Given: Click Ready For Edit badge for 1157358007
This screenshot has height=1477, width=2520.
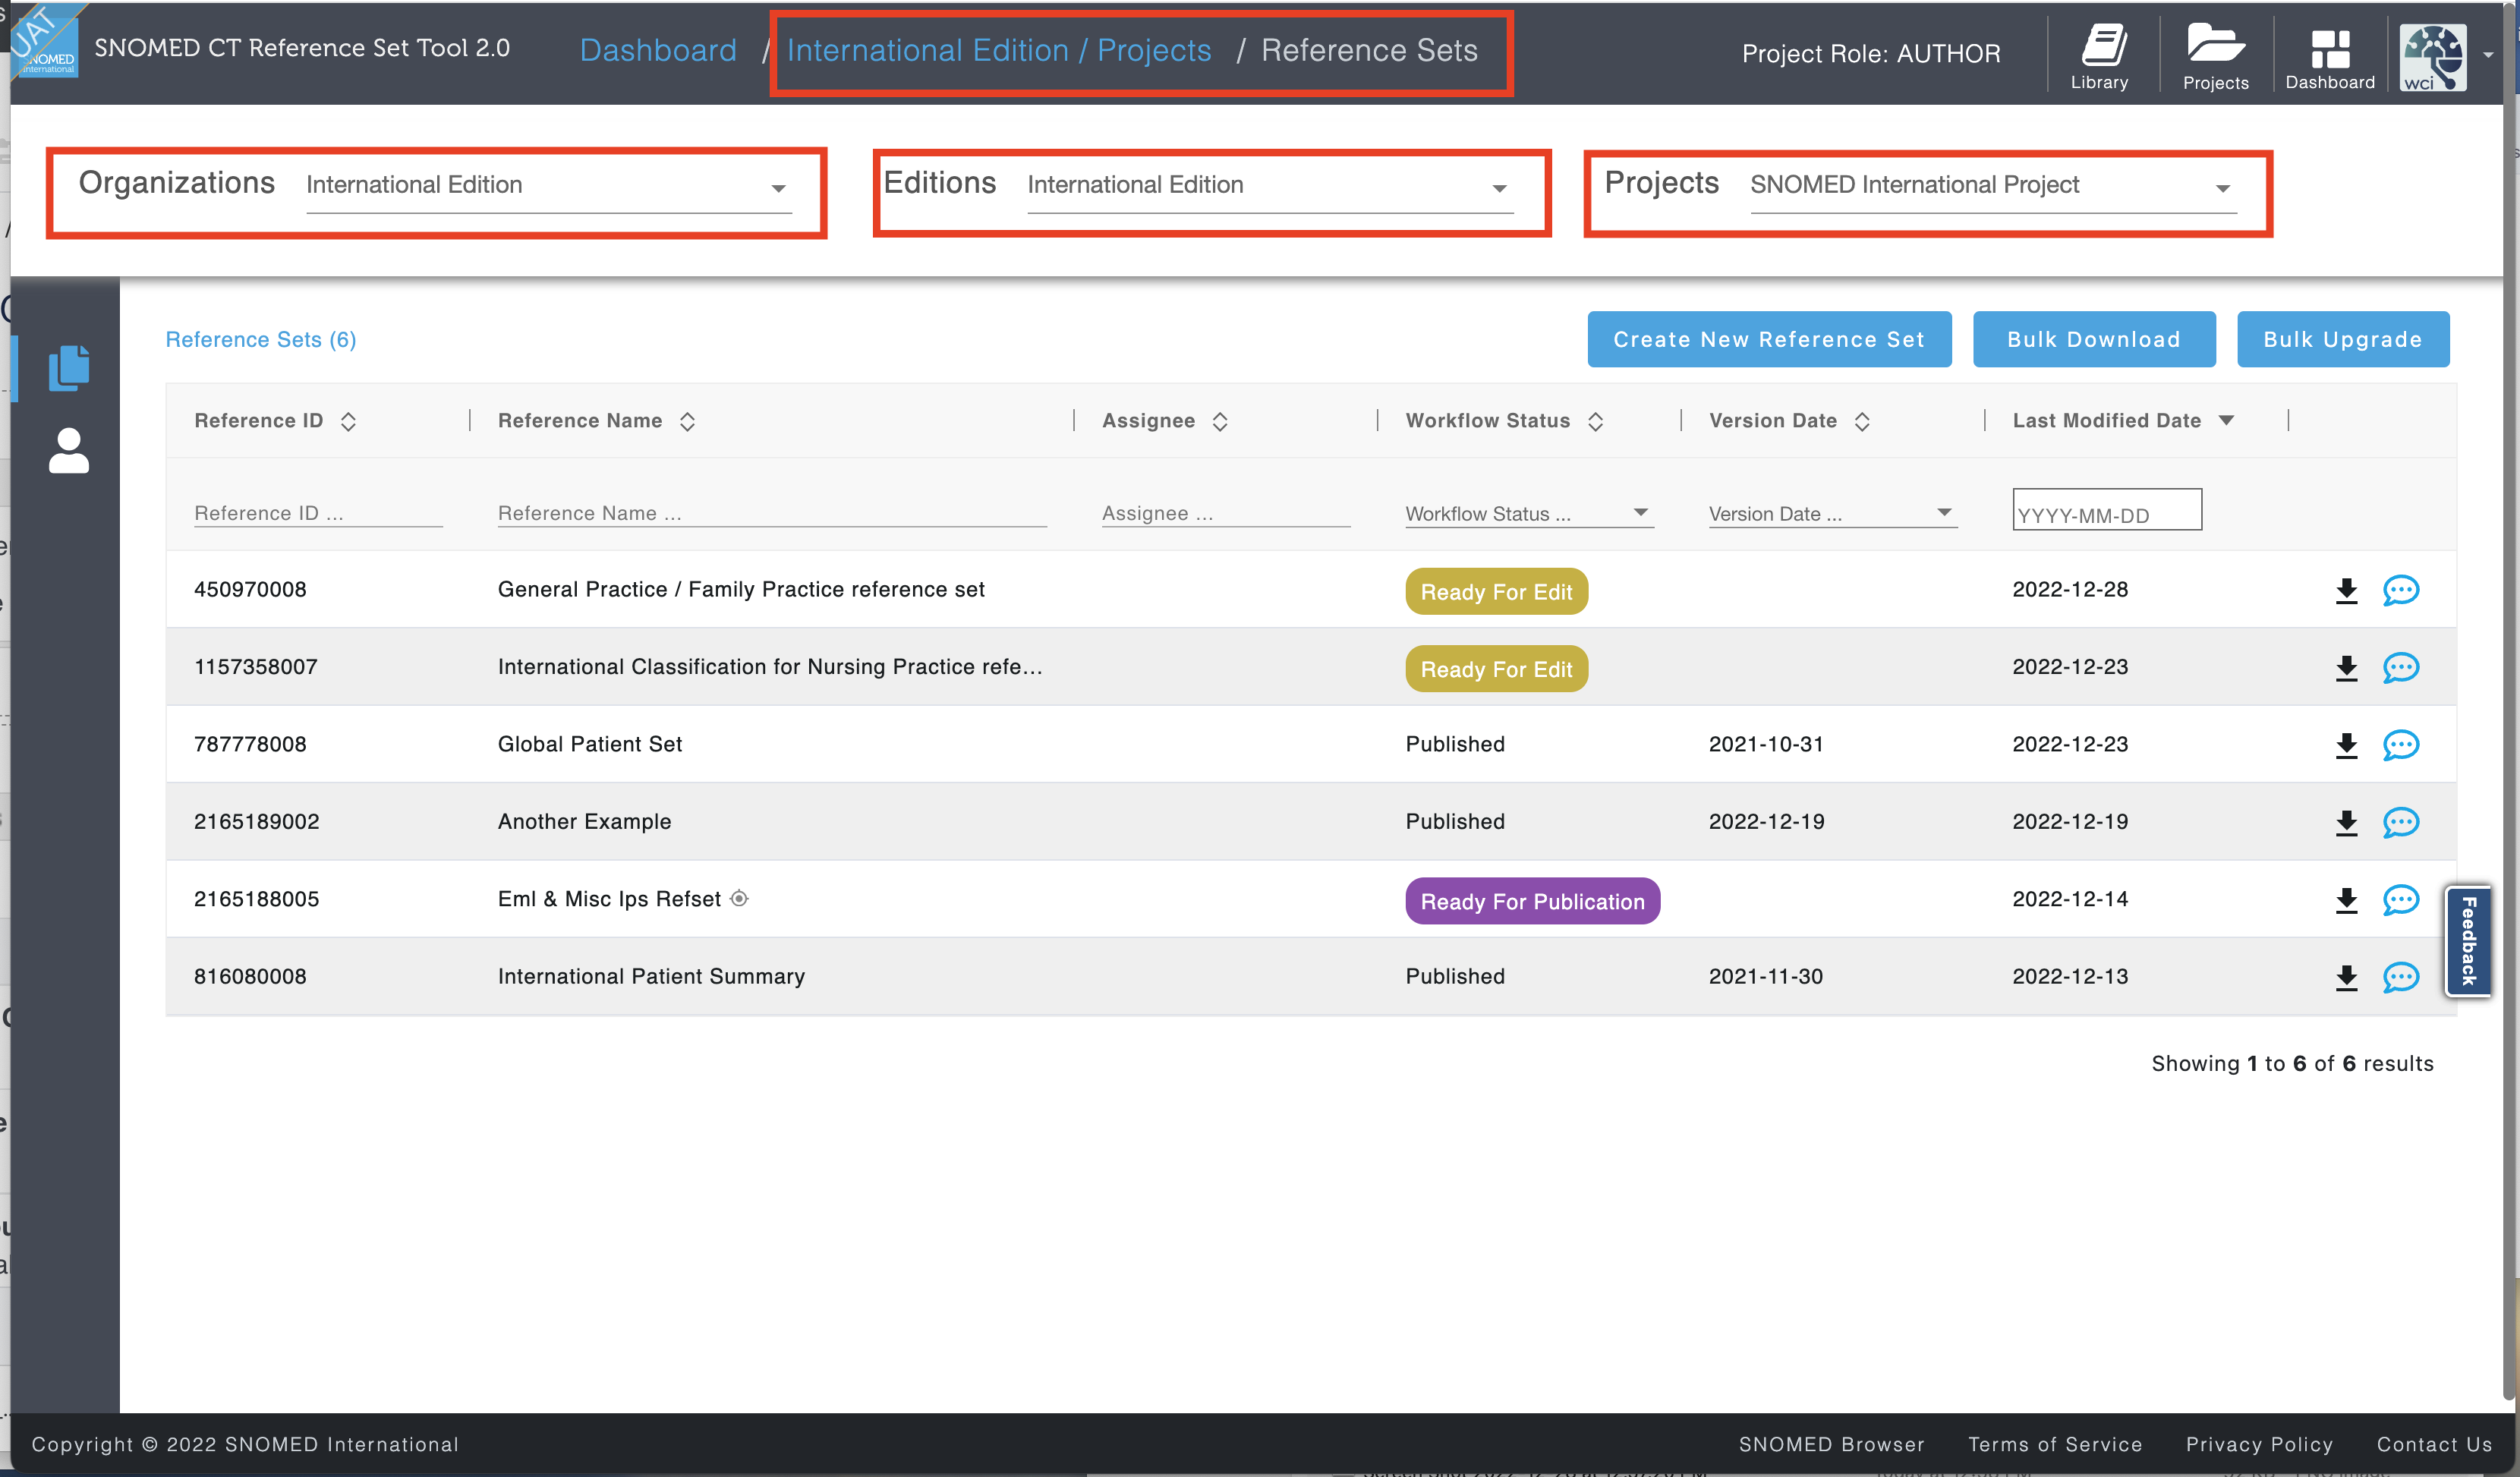Looking at the screenshot, I should 1496,669.
